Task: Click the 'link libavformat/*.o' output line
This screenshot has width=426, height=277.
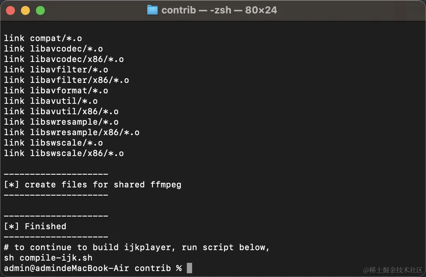Action: coord(56,90)
